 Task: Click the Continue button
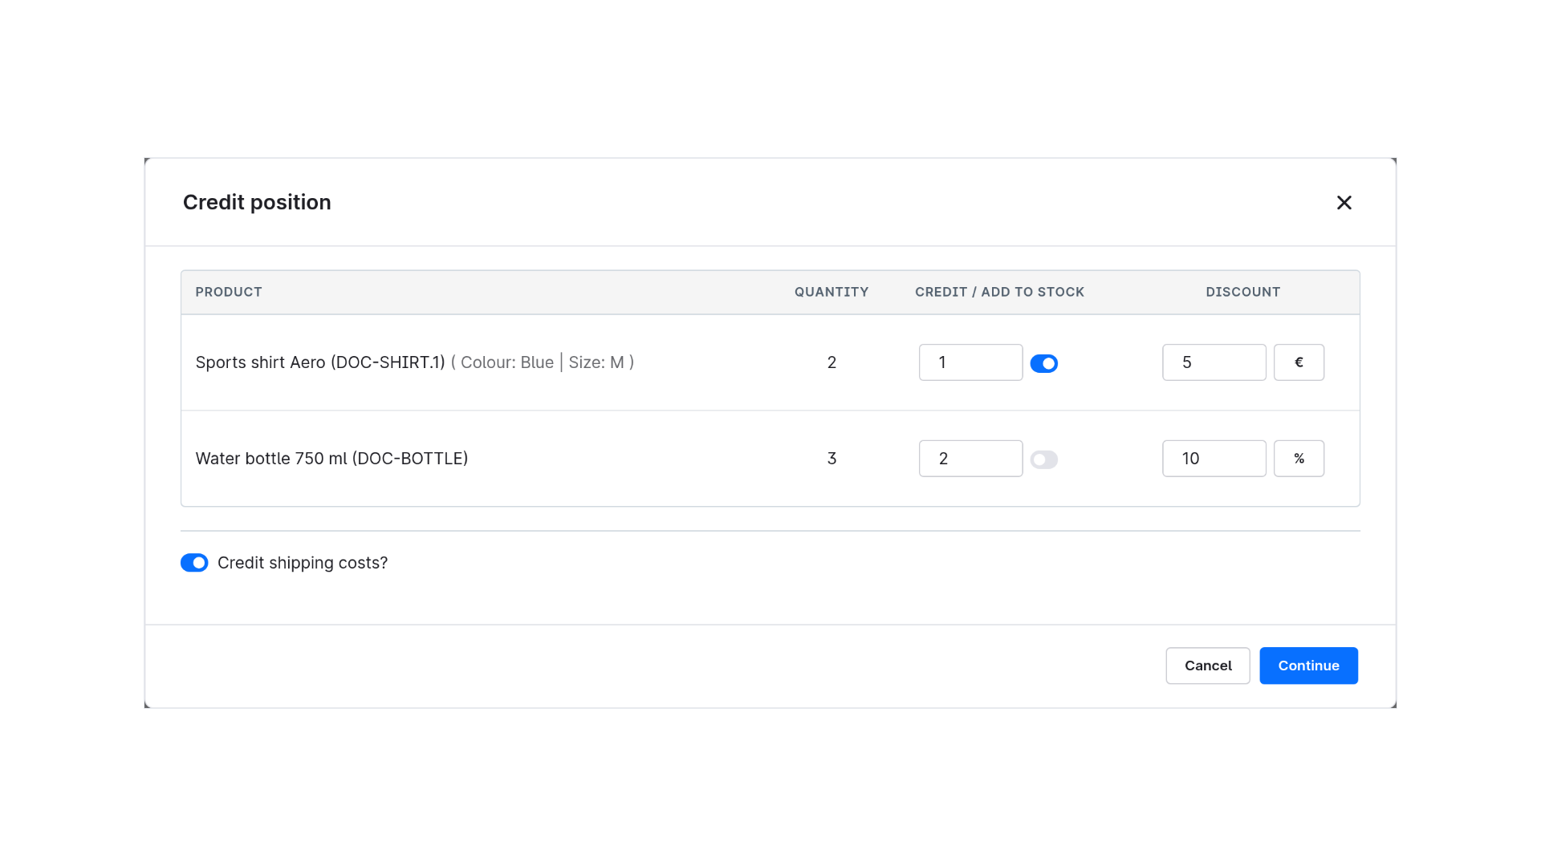(x=1308, y=666)
